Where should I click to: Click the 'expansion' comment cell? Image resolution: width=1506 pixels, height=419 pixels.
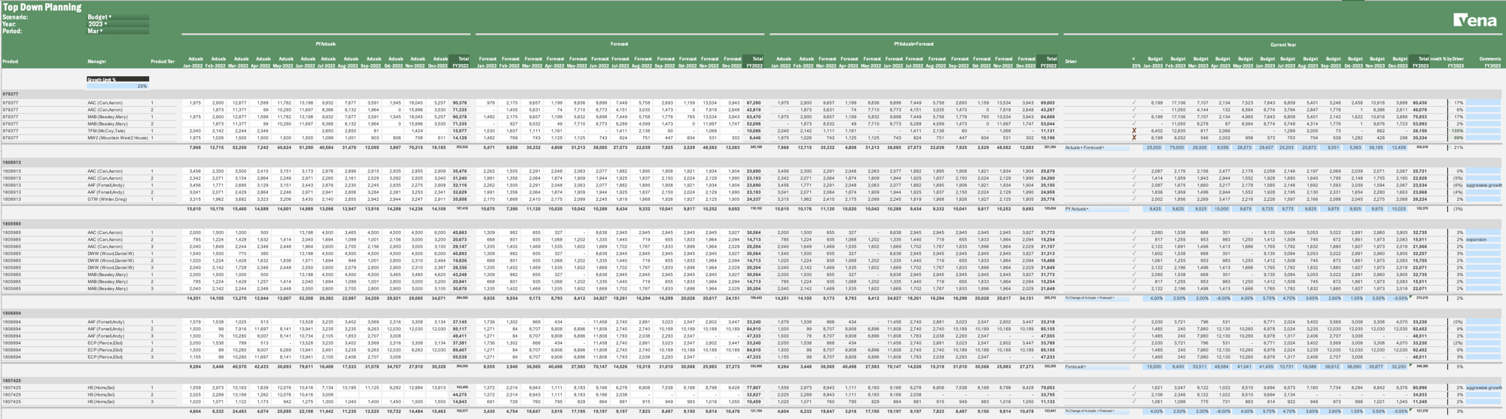pos(1483,240)
